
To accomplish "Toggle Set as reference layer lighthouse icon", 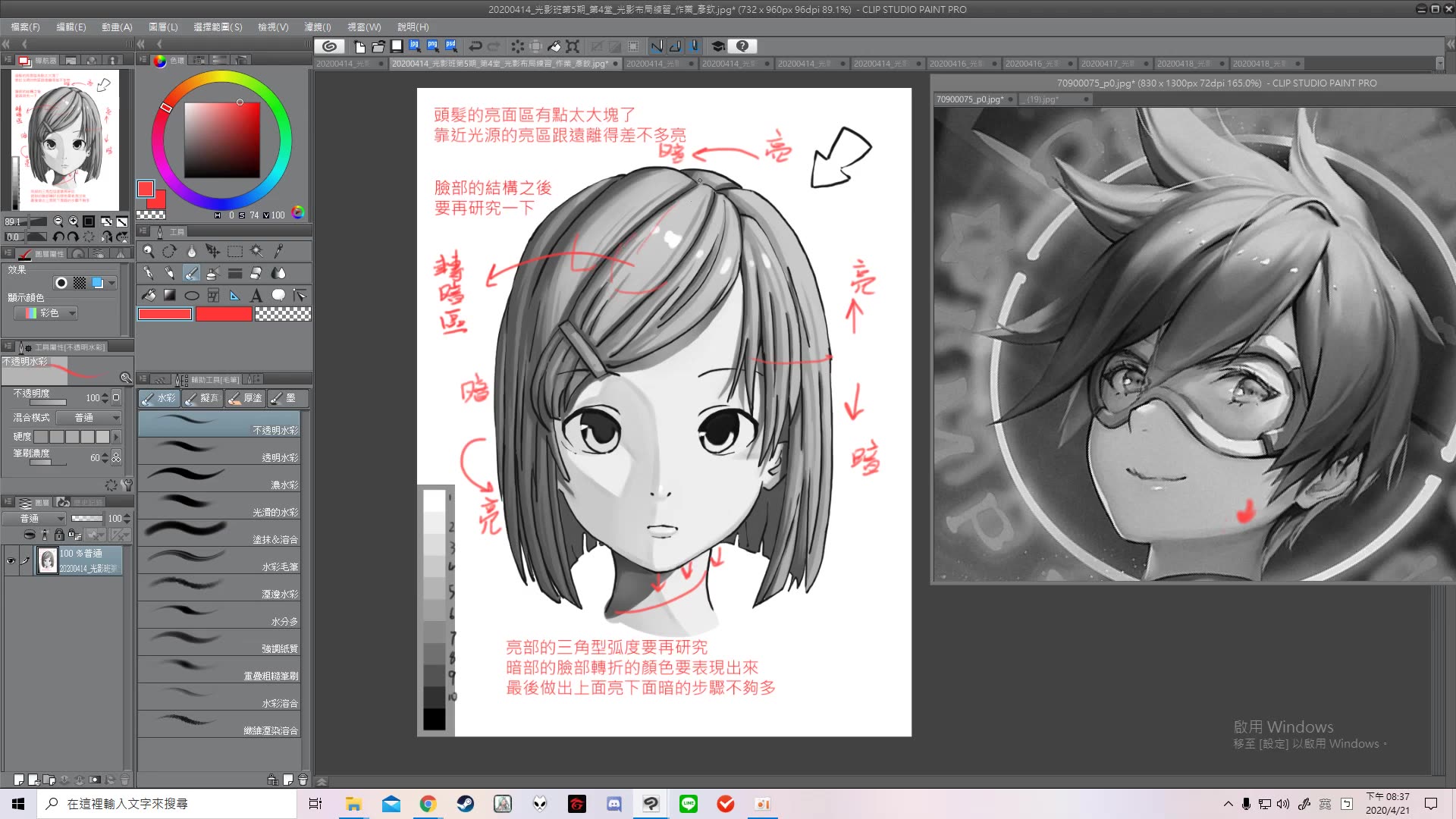I will point(44,535).
